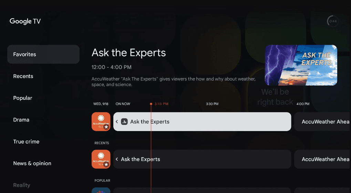Go to the Popular category

[23, 98]
